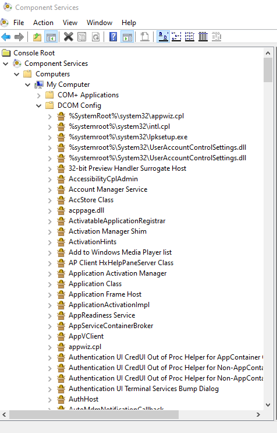Select AppServiceContainerBroker entry

pyautogui.click(x=111, y=326)
